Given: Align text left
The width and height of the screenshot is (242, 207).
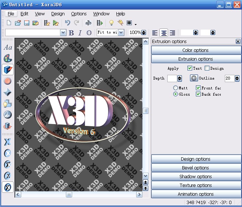Looking at the screenshot, I should (155, 33).
